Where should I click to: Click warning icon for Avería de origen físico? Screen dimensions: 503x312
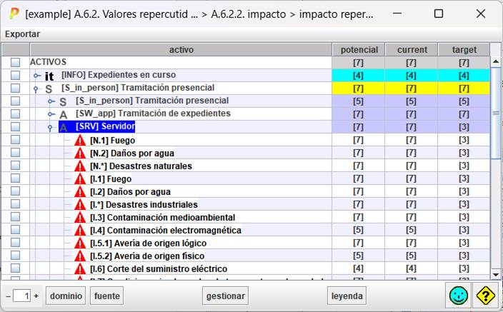click(80, 256)
